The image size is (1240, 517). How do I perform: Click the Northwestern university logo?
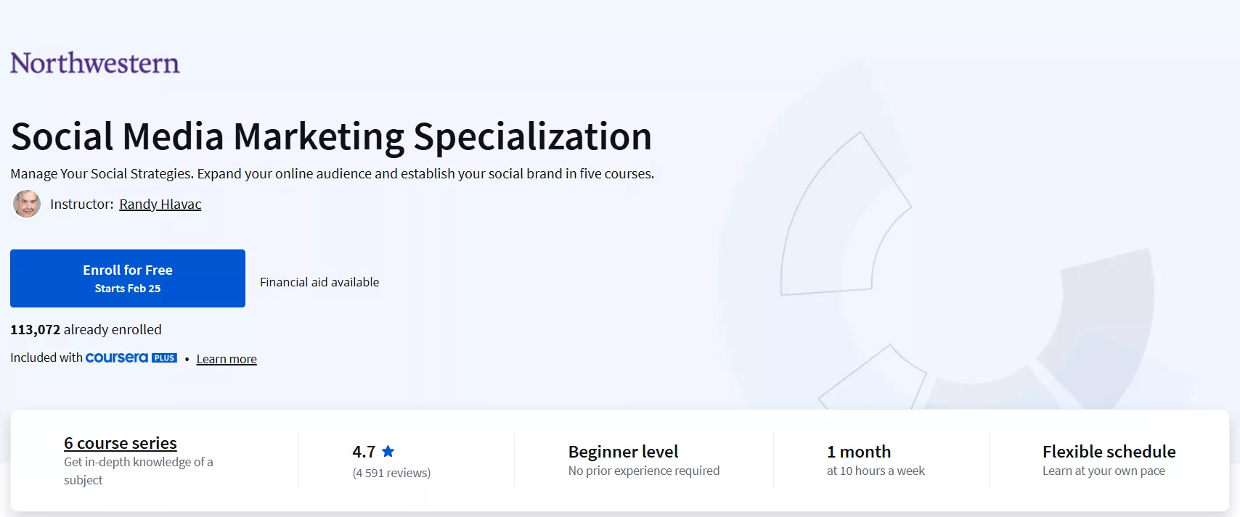point(95,63)
